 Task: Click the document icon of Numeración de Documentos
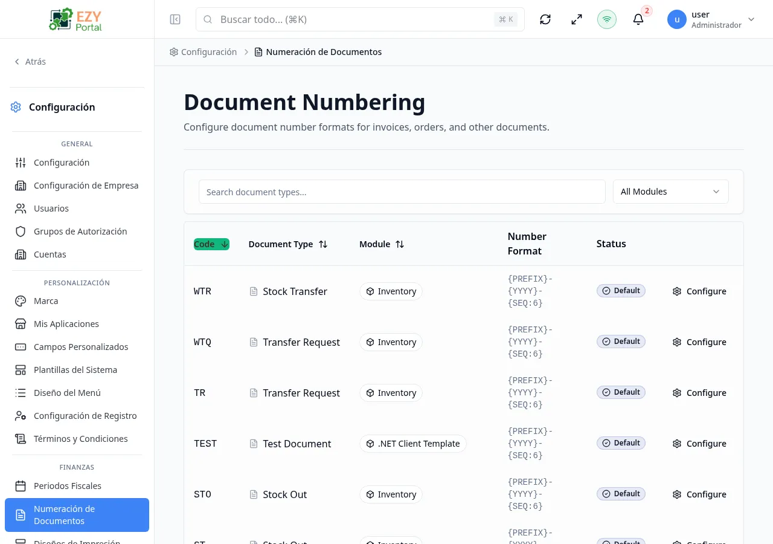click(x=21, y=515)
